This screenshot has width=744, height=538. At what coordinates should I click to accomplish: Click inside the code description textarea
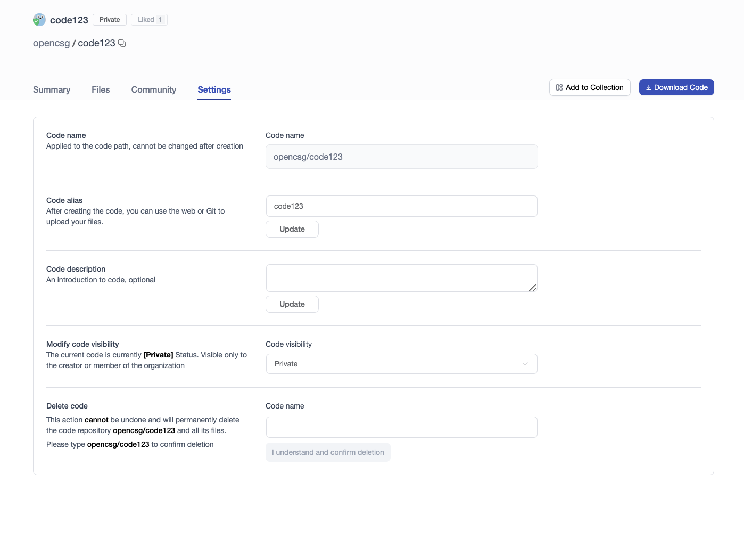tap(401, 278)
